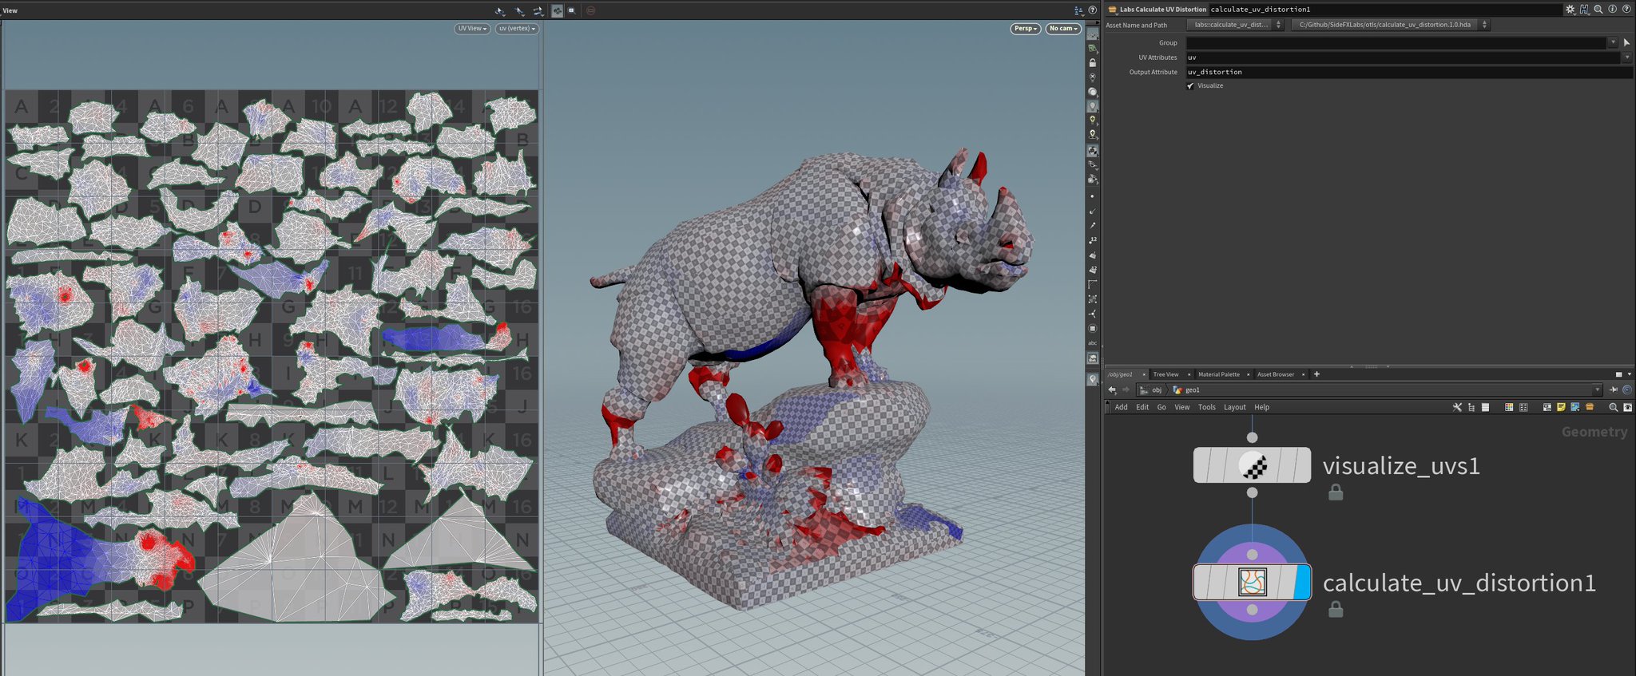Switch to the Tree View tab
The width and height of the screenshot is (1636, 676).
pyautogui.click(x=1165, y=374)
